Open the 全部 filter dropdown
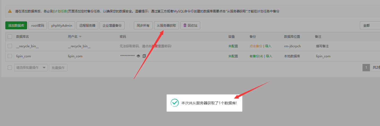 point(370,26)
